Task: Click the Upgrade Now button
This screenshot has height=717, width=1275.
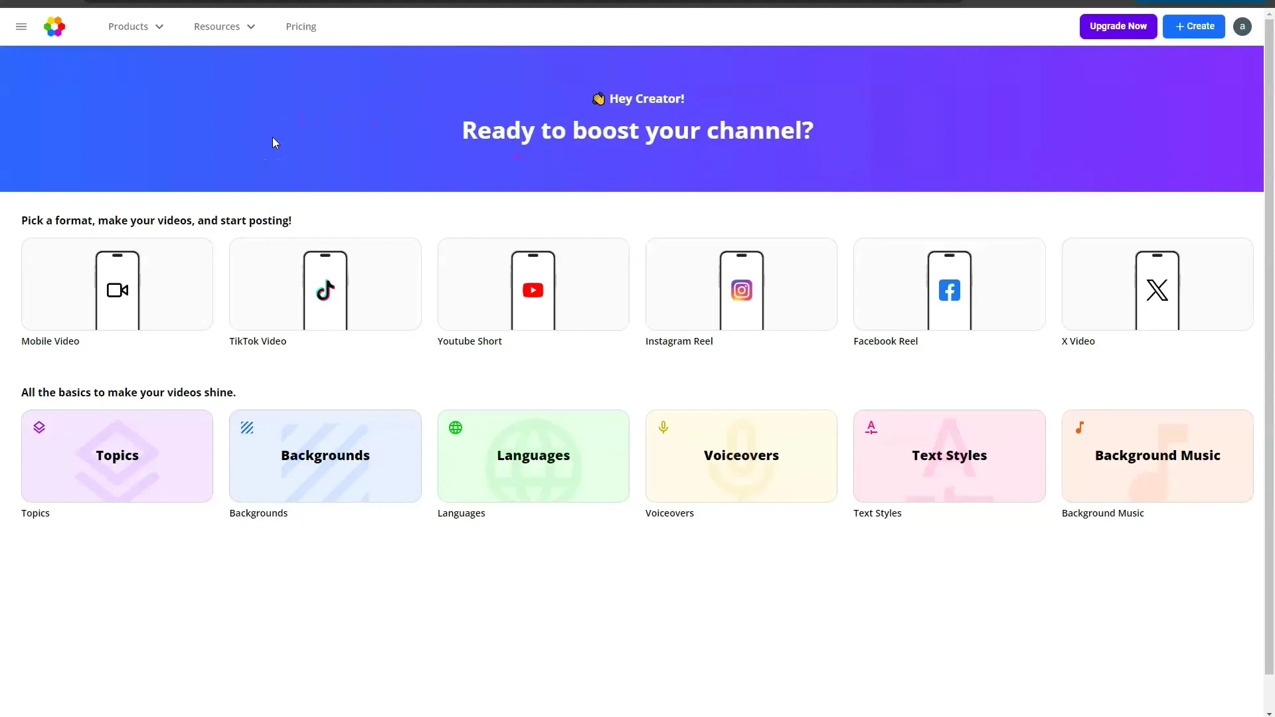Action: [x=1118, y=27]
